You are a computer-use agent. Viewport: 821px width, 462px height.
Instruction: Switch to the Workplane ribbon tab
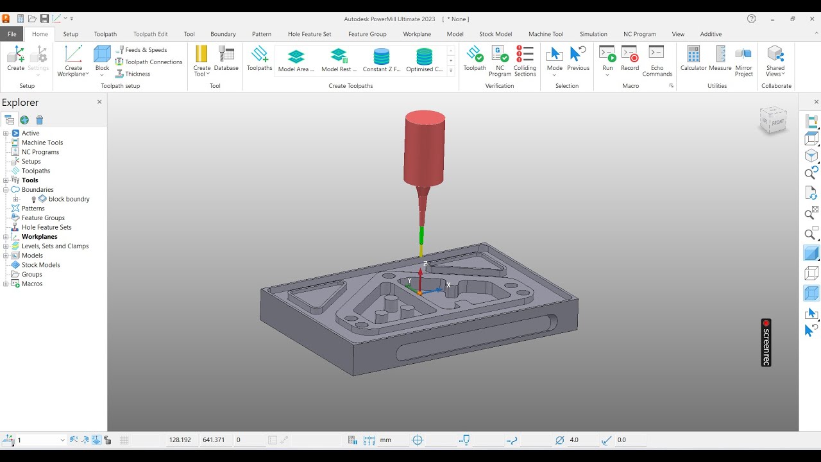[x=417, y=34]
